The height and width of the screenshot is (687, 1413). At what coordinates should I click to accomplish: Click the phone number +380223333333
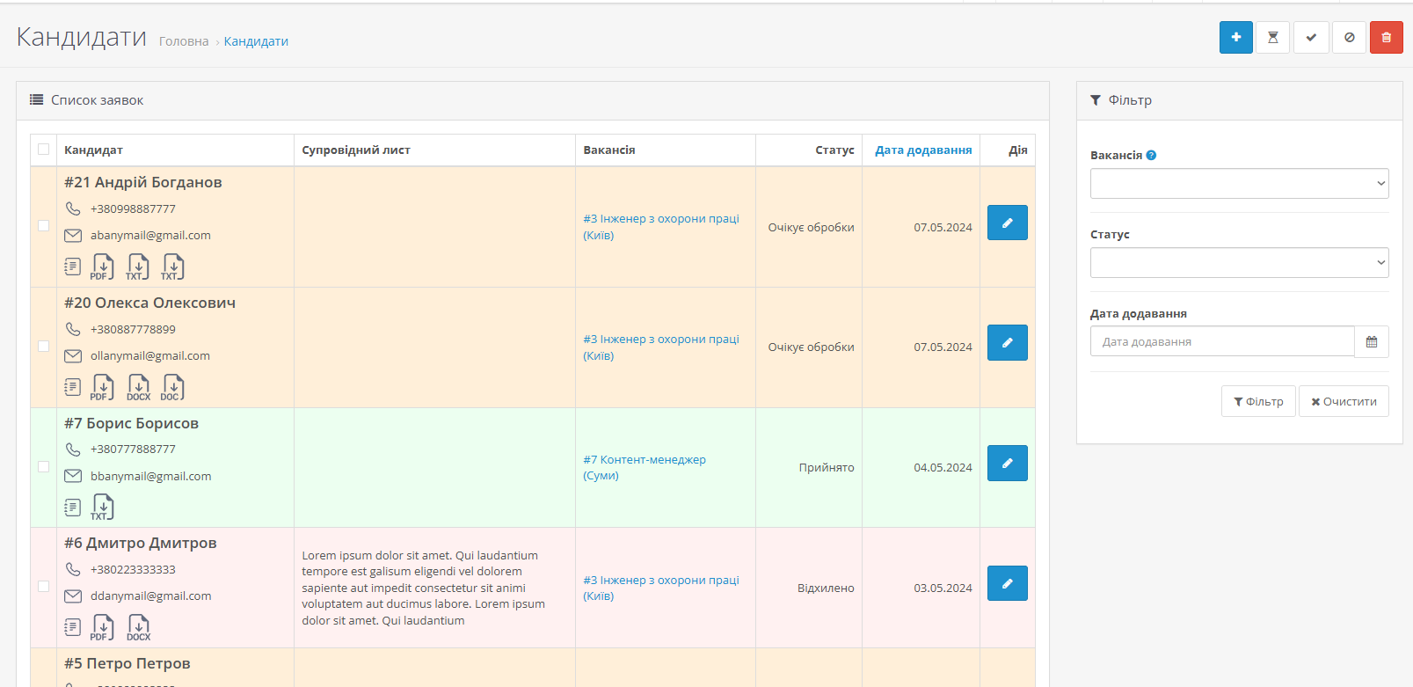[x=133, y=569]
